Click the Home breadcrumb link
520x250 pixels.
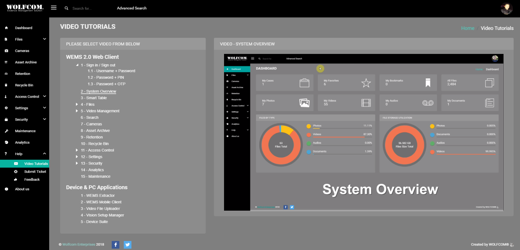point(468,28)
